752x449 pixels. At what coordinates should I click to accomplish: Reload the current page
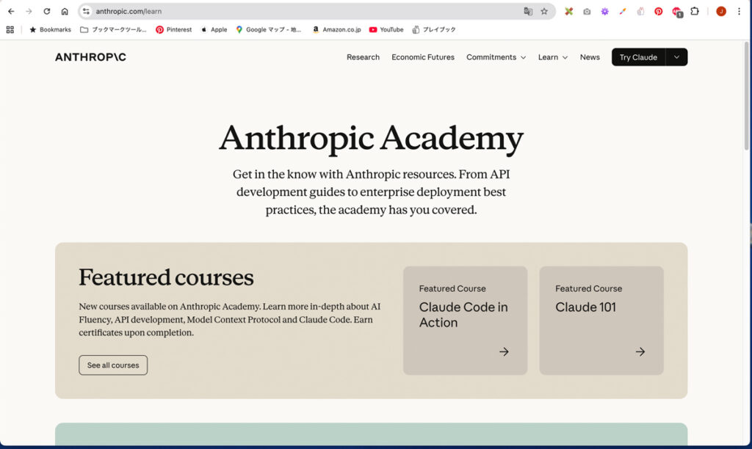(x=47, y=12)
